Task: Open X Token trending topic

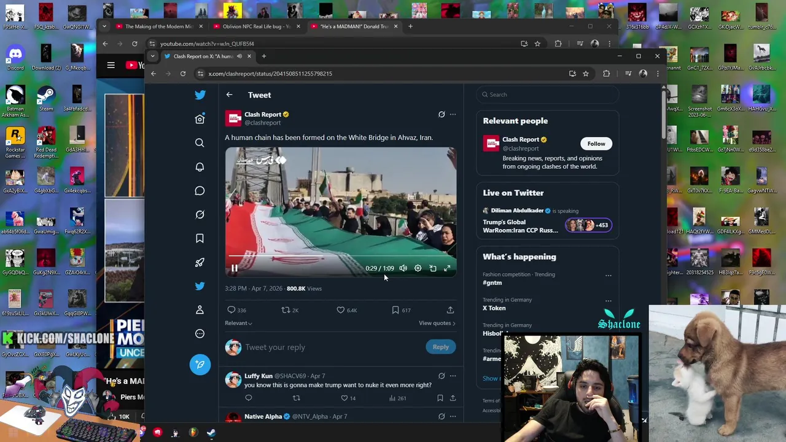Action: tap(494, 308)
